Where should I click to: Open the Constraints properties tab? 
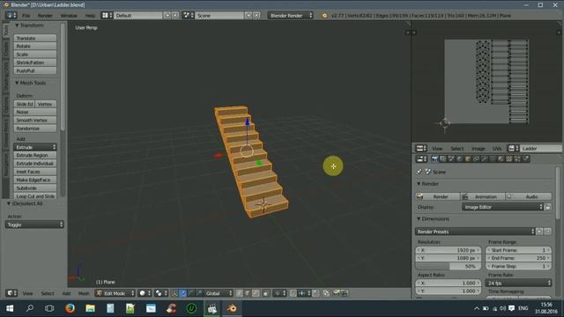pos(476,158)
